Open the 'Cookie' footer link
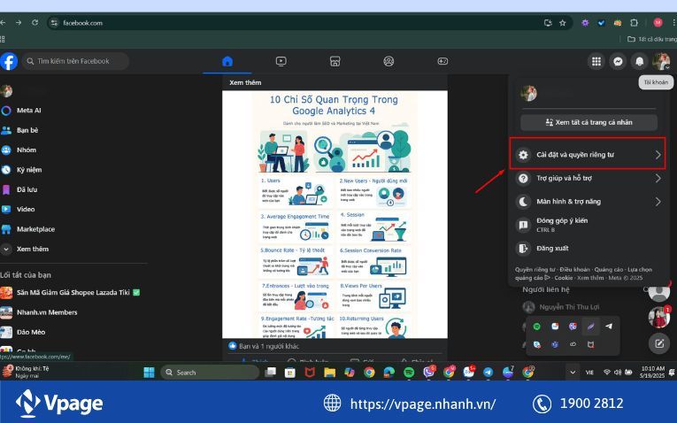 (x=564, y=278)
